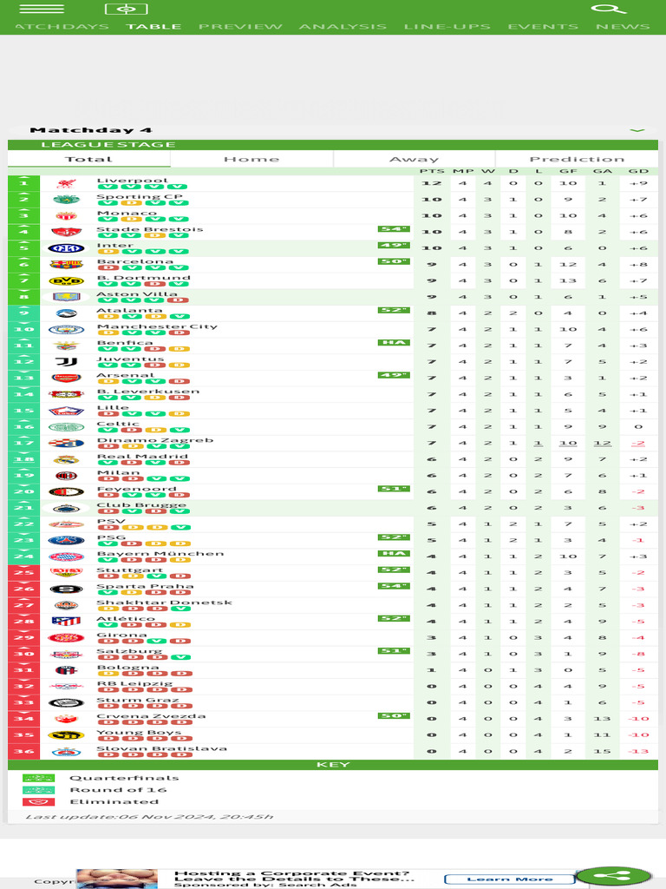Click the Manchester City club crest
The width and height of the screenshot is (666, 889).
66,329
